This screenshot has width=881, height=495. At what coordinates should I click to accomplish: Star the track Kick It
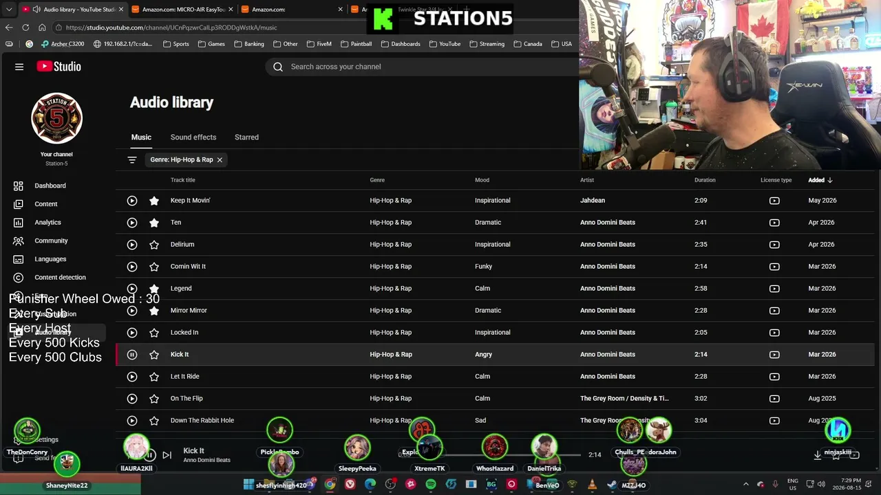(154, 355)
